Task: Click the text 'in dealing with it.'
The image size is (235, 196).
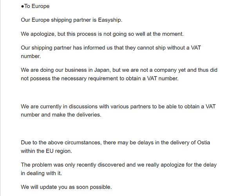Action: [x=42, y=173]
